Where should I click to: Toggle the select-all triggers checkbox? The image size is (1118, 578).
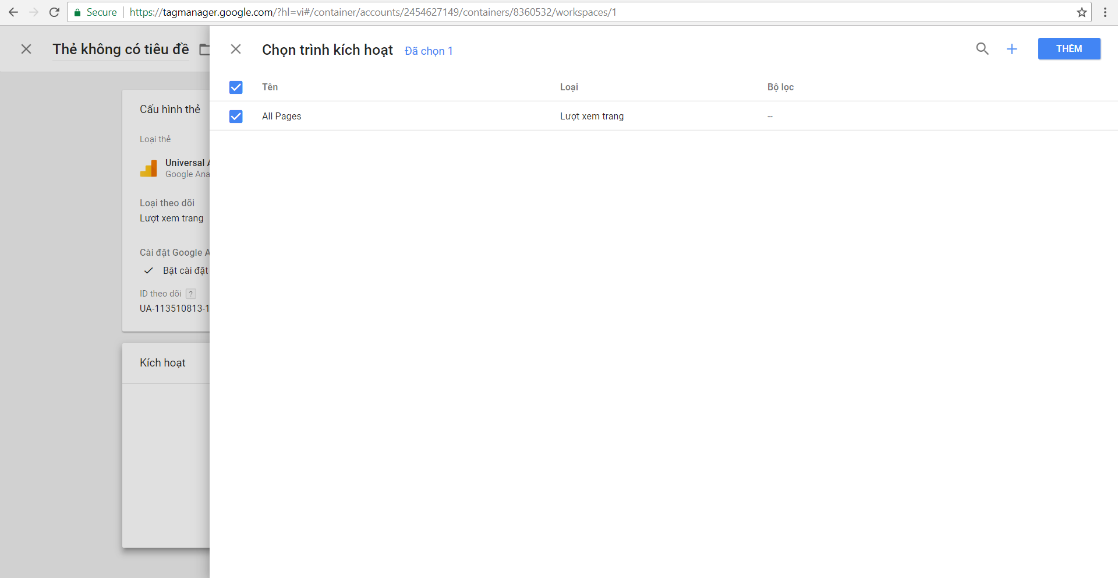pyautogui.click(x=236, y=87)
